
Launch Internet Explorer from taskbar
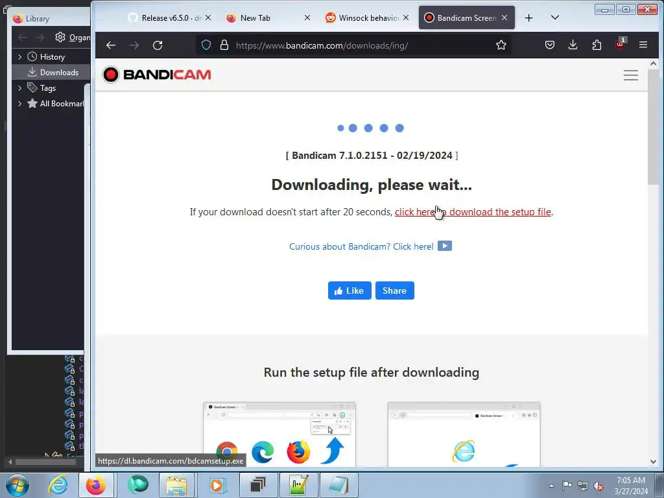coord(58,485)
